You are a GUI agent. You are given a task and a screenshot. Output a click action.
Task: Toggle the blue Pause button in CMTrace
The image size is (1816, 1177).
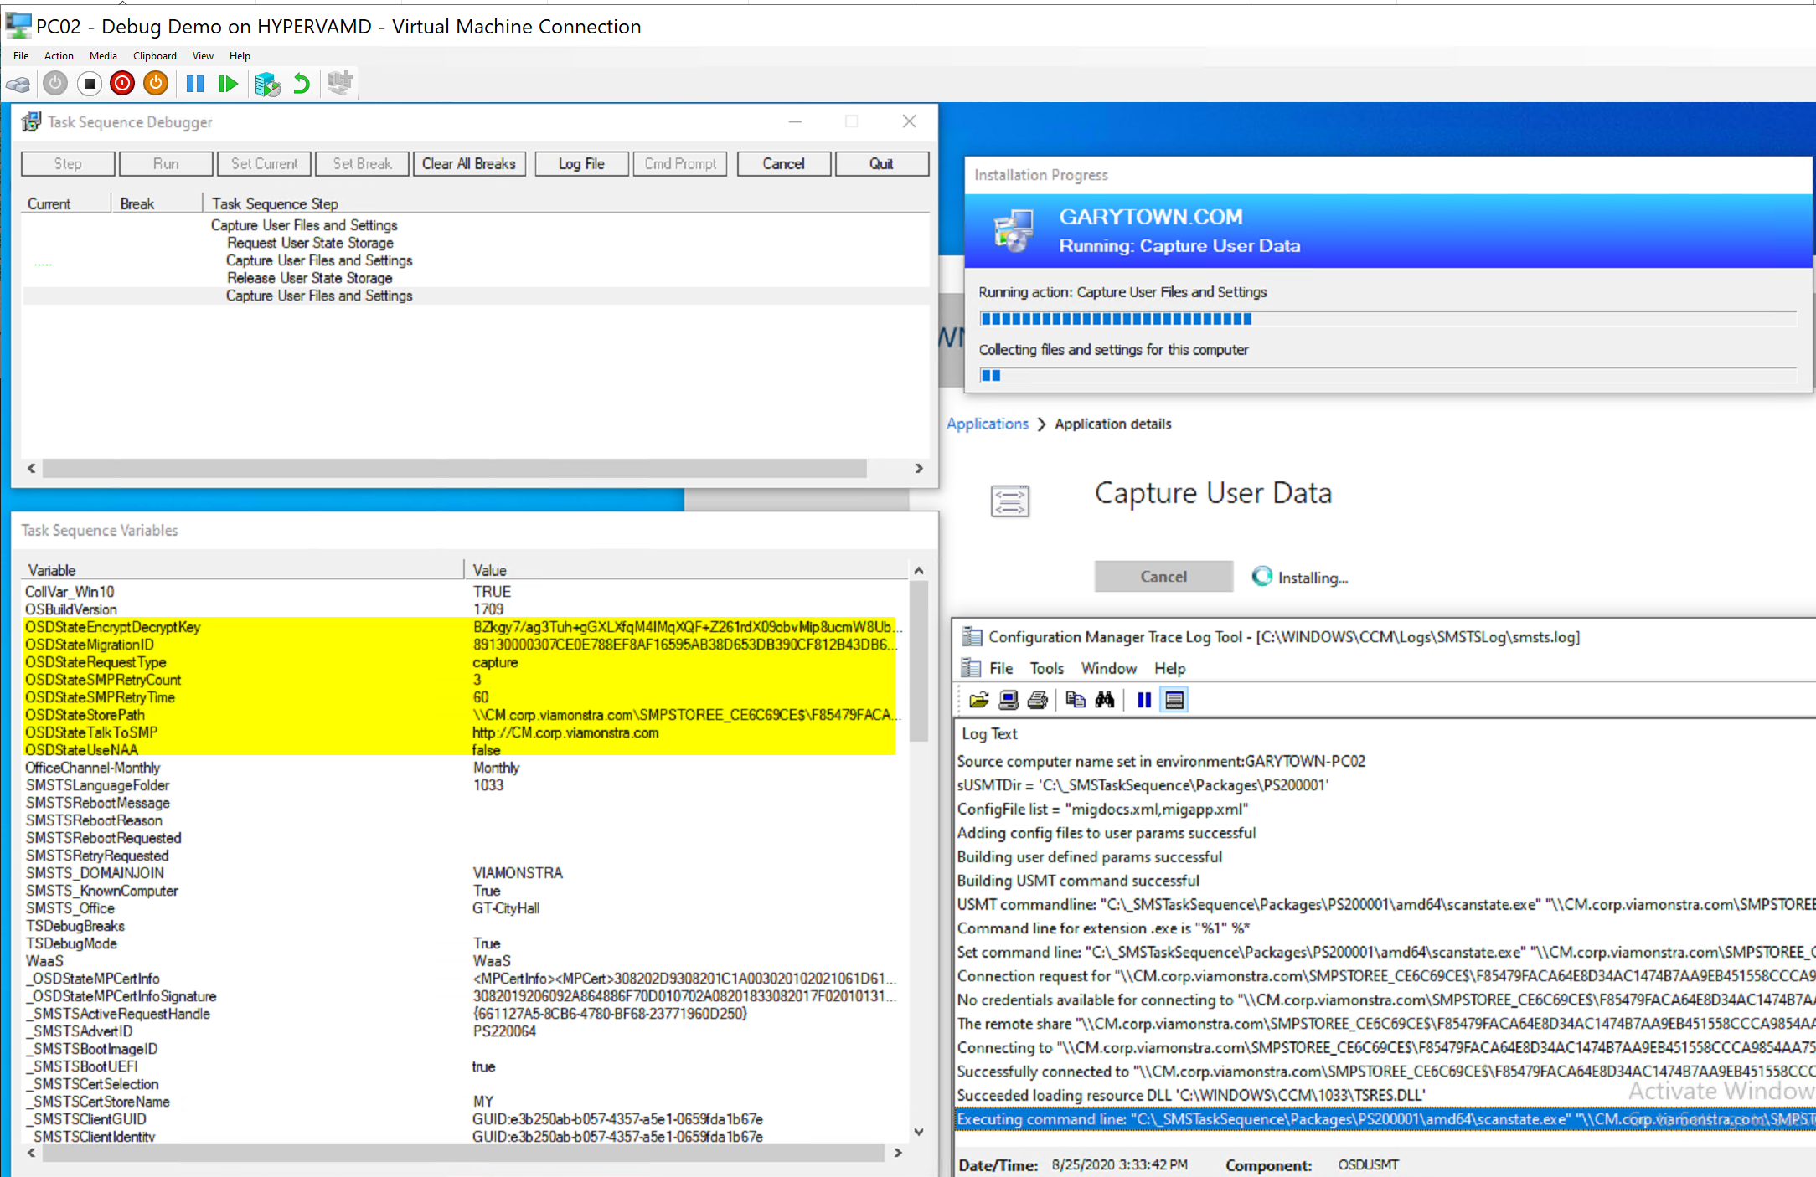(x=1143, y=700)
